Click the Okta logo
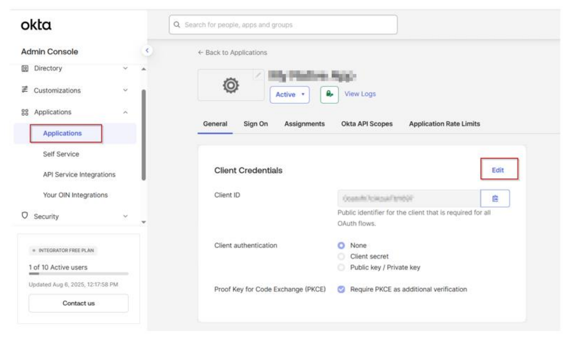 coord(36,26)
